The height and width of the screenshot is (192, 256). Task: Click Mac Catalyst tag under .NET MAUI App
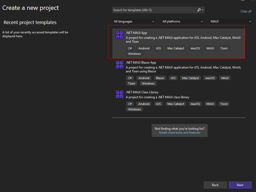(x=175, y=48)
